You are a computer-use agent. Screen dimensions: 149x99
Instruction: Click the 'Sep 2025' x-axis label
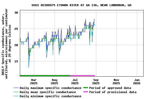(x=96, y=81)
